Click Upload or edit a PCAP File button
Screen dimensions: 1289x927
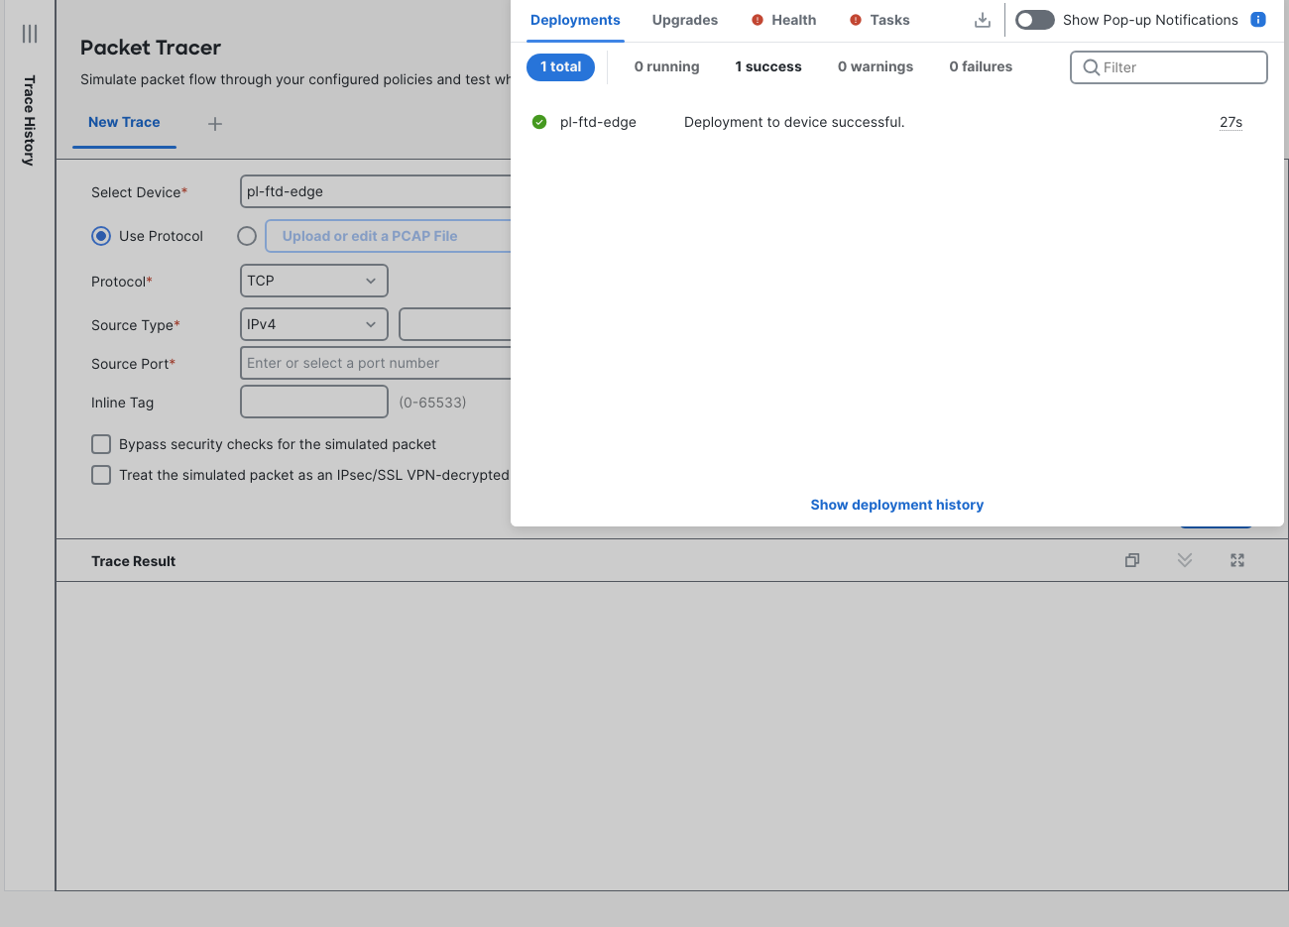pos(388,236)
